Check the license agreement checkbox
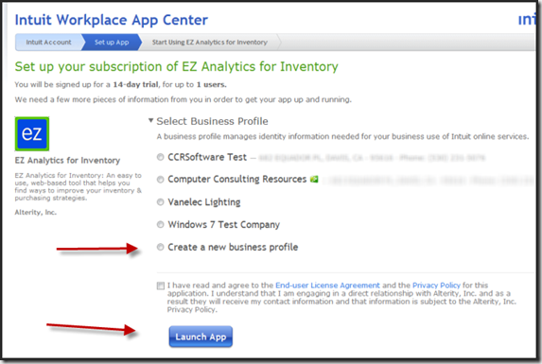 [161, 286]
